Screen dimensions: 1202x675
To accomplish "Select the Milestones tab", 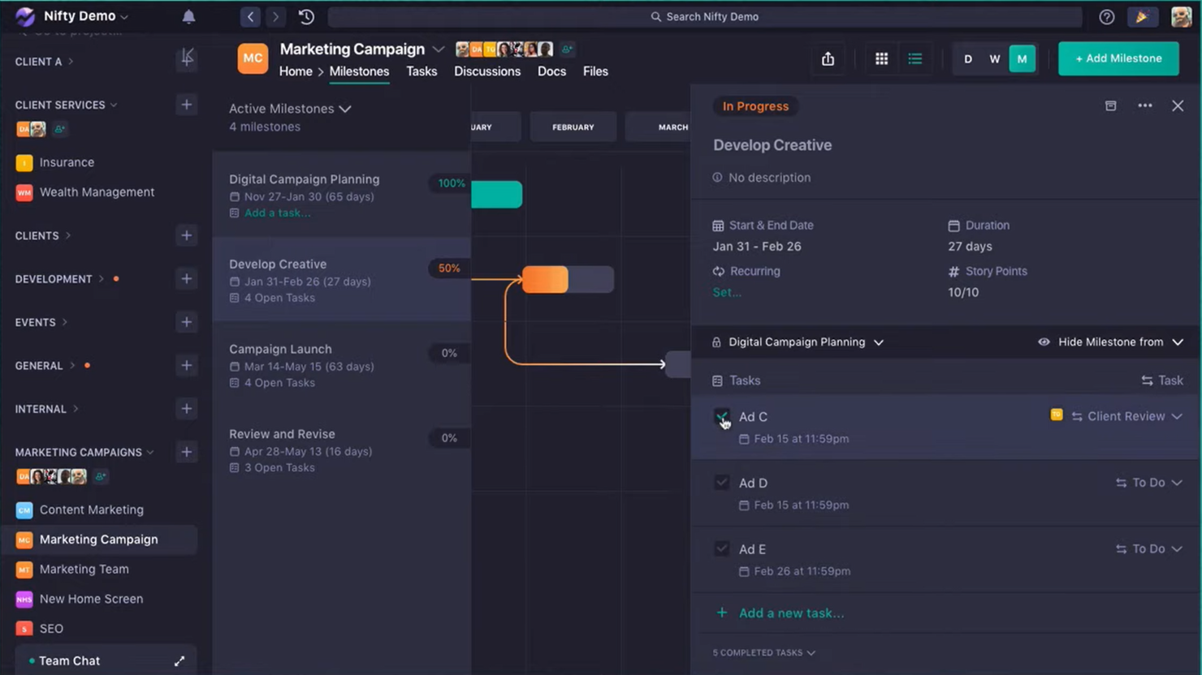I will (359, 71).
